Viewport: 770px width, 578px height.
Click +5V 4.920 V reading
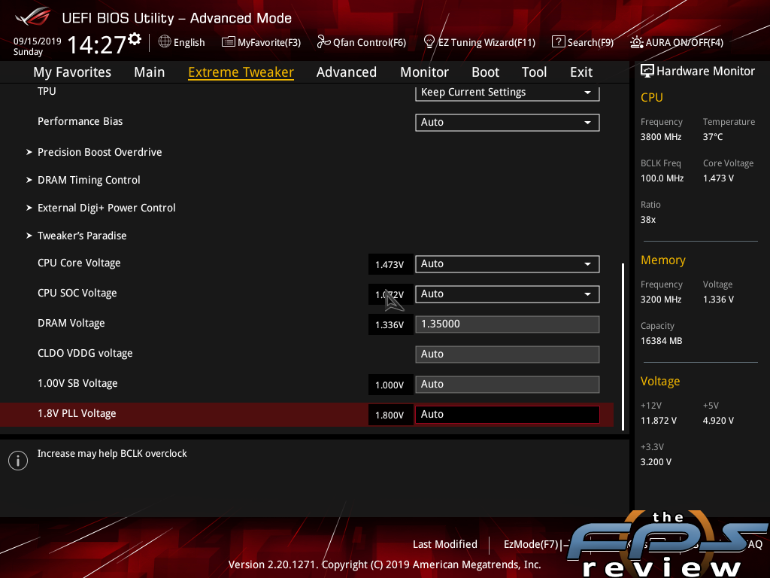click(718, 421)
